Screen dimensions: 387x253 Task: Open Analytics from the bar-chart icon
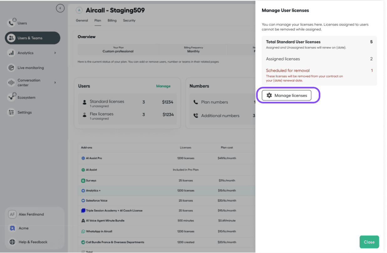12,53
